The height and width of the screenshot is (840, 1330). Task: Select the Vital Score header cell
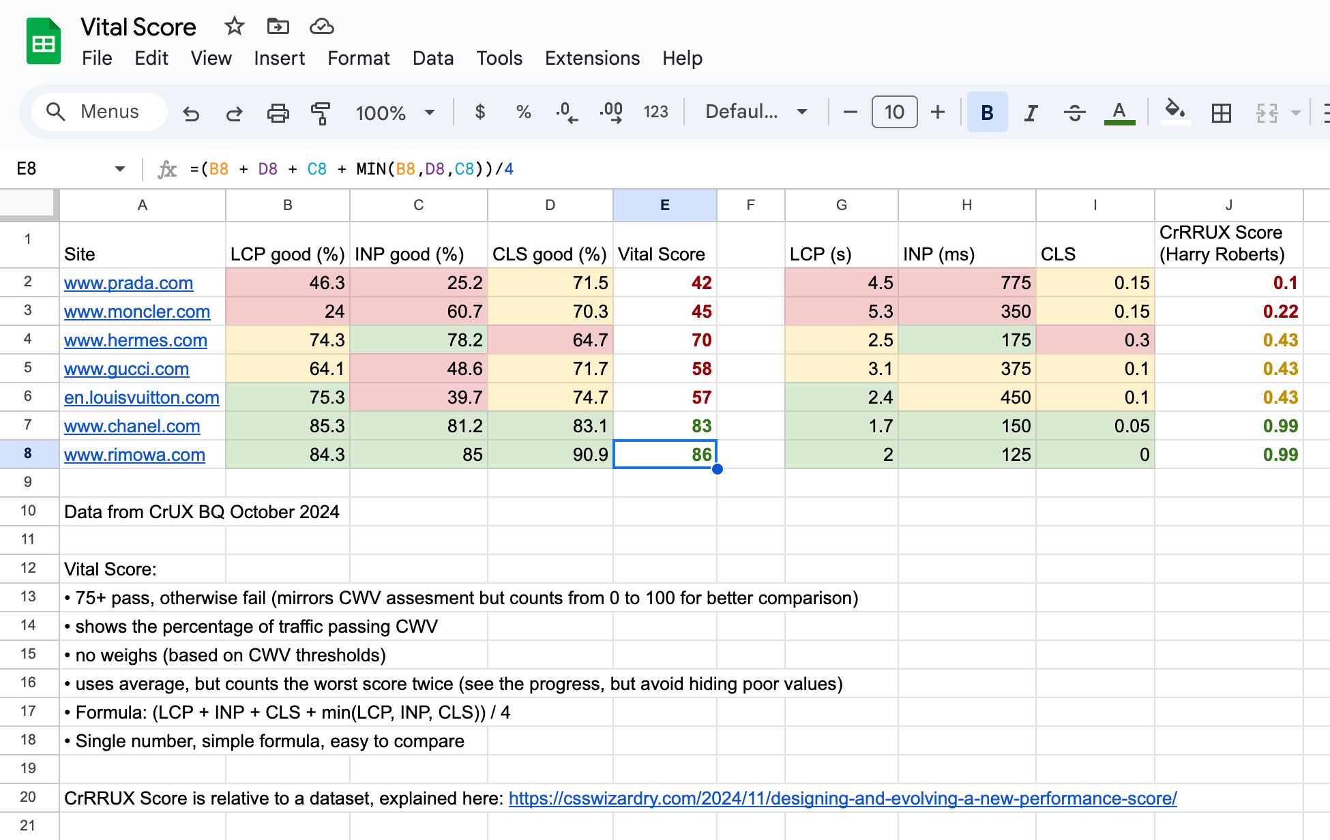coord(665,245)
